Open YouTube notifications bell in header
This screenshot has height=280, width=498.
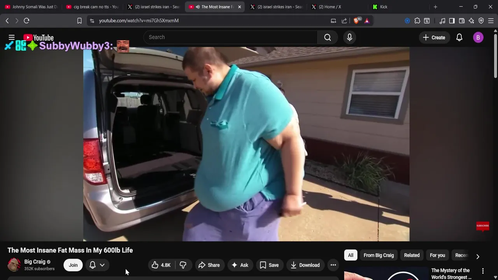point(459,37)
